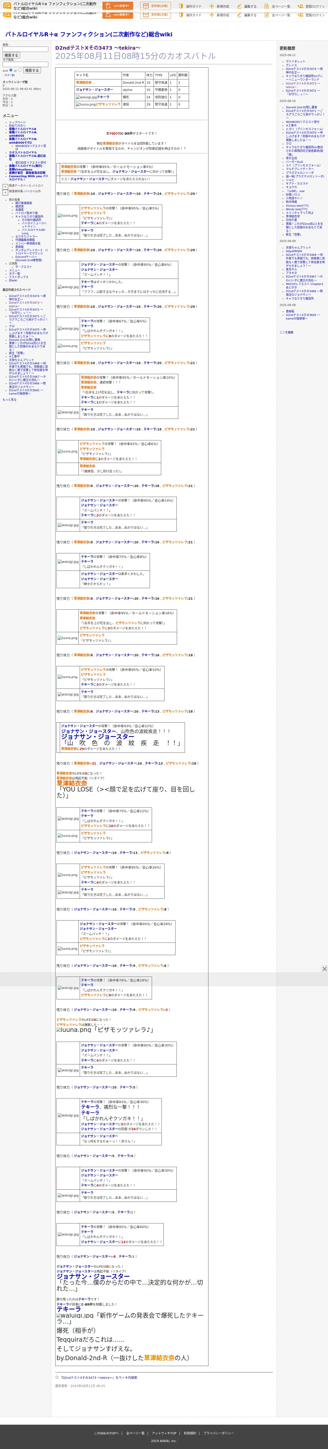Image resolution: width=328 pixels, height=1449 pixels.
Task: Open 直轄Virtualboss in the left menu
Action: click(x=20, y=169)
